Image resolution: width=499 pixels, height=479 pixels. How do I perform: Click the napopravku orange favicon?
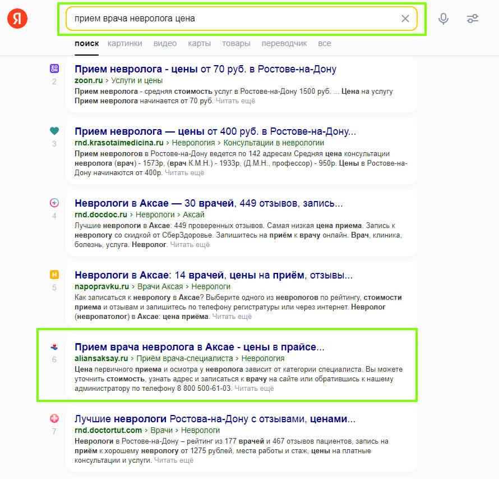[x=54, y=275]
